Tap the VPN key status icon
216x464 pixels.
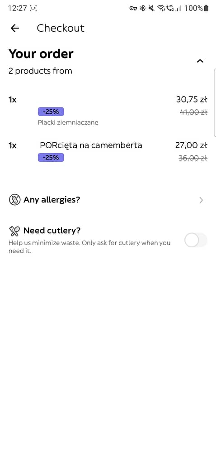click(133, 8)
